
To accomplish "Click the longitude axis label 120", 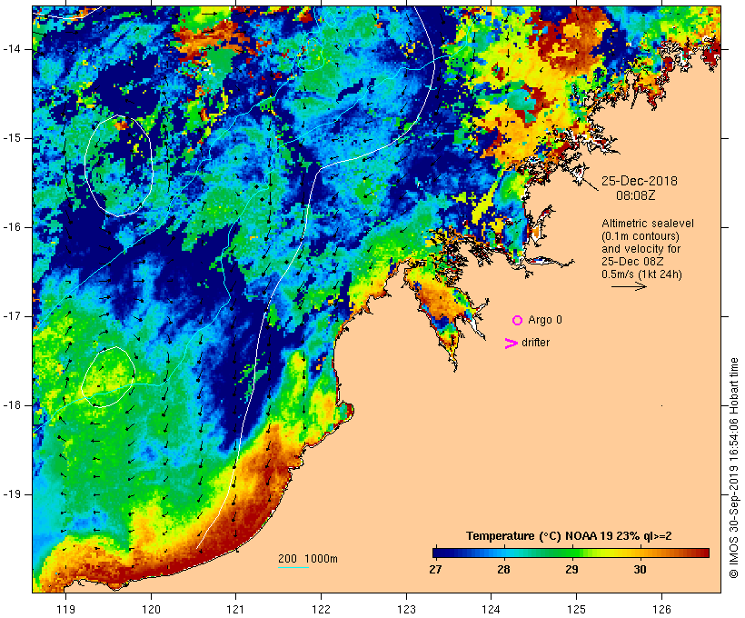I will [151, 609].
